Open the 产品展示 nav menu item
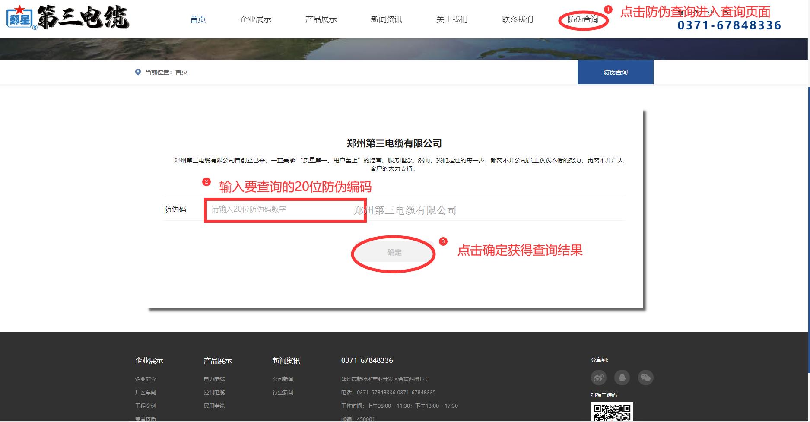Screen dimensions: 810x422 click(x=321, y=19)
